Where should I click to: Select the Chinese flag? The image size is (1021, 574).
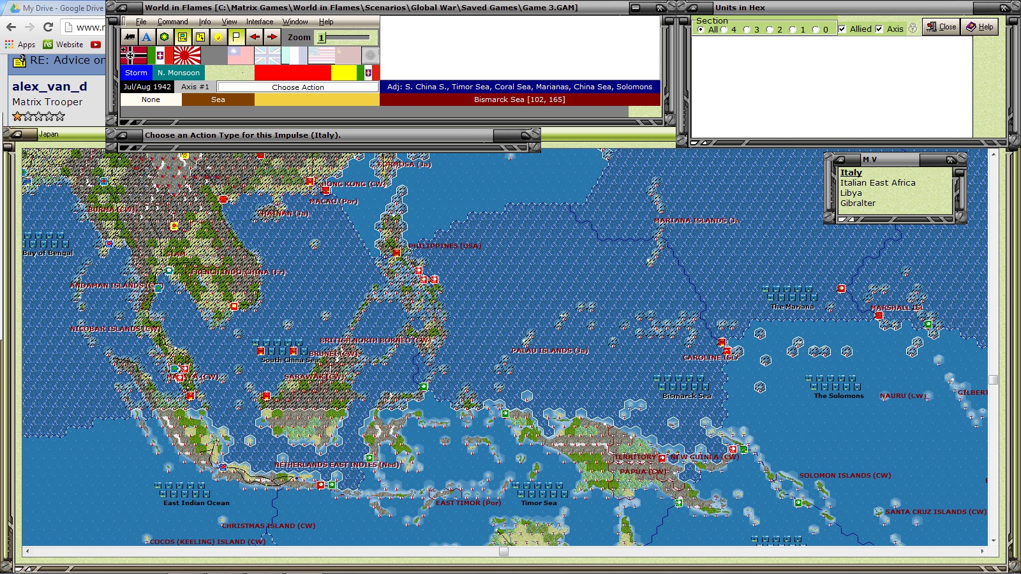tap(241, 55)
